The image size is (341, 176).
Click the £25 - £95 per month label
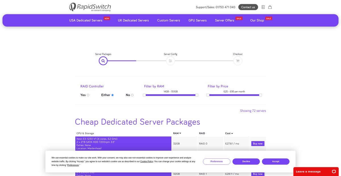point(234,91)
